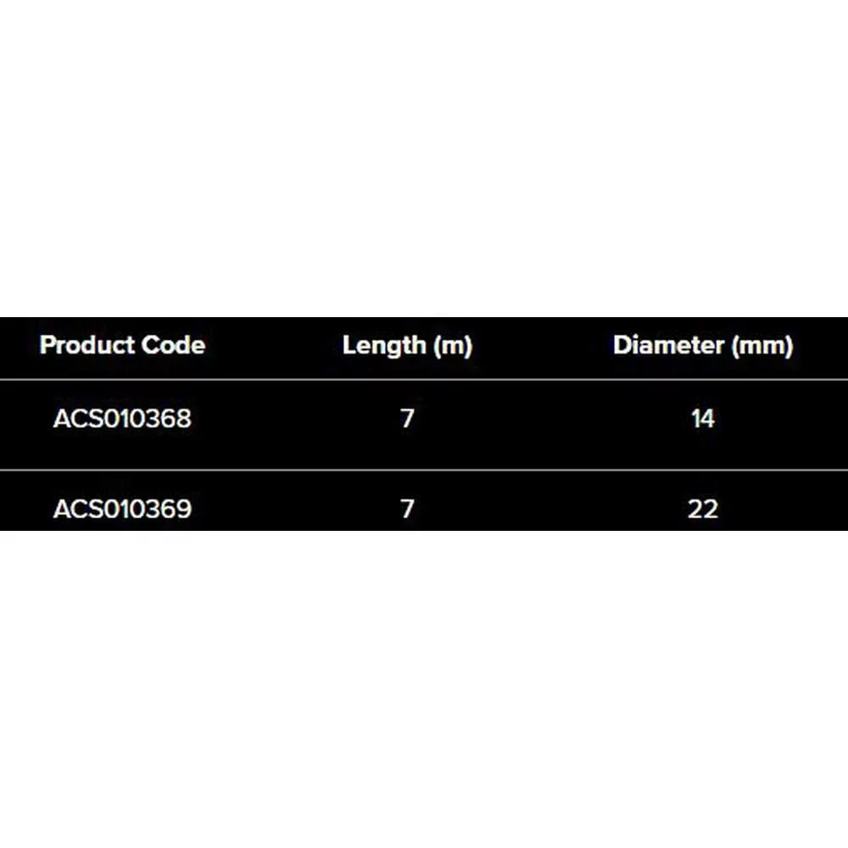Click the divider line below the header row

click(424, 379)
